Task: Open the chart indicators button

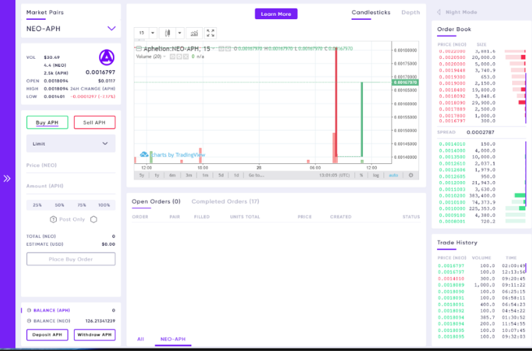Action: (x=194, y=33)
